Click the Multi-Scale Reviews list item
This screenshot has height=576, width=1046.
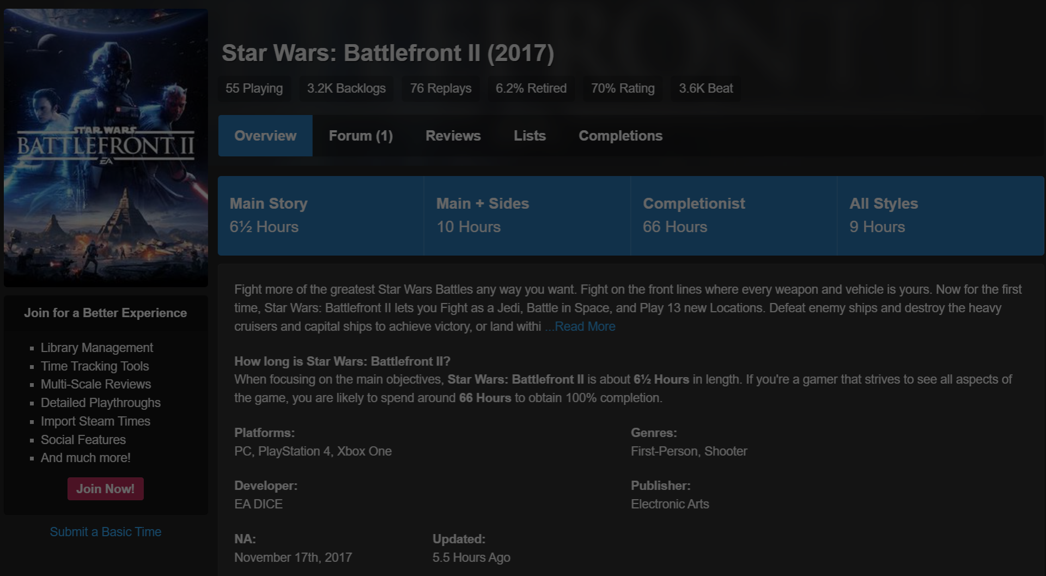click(x=96, y=384)
